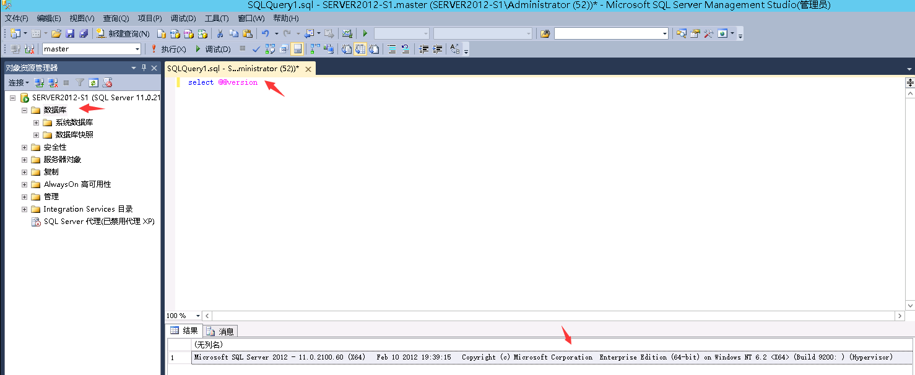Image resolution: width=915 pixels, height=375 pixels.
Task: Click the Uncomment selected lines icon
Action: pyautogui.click(x=405, y=49)
